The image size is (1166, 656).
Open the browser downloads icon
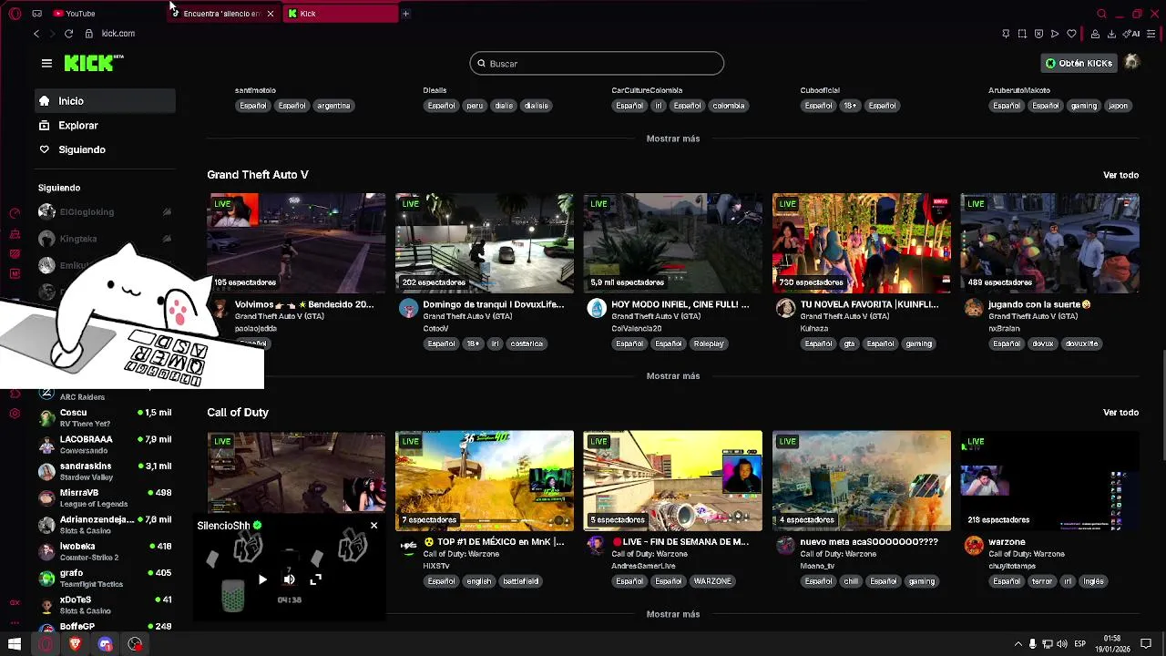coord(1111,34)
